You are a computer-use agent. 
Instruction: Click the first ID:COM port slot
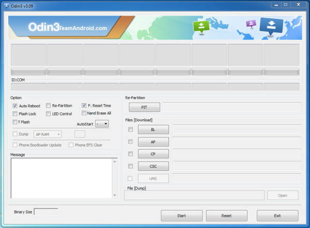28,87
